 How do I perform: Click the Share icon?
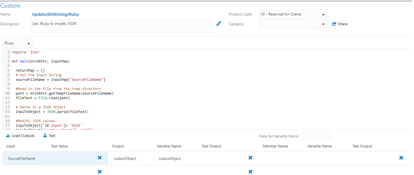[334, 24]
